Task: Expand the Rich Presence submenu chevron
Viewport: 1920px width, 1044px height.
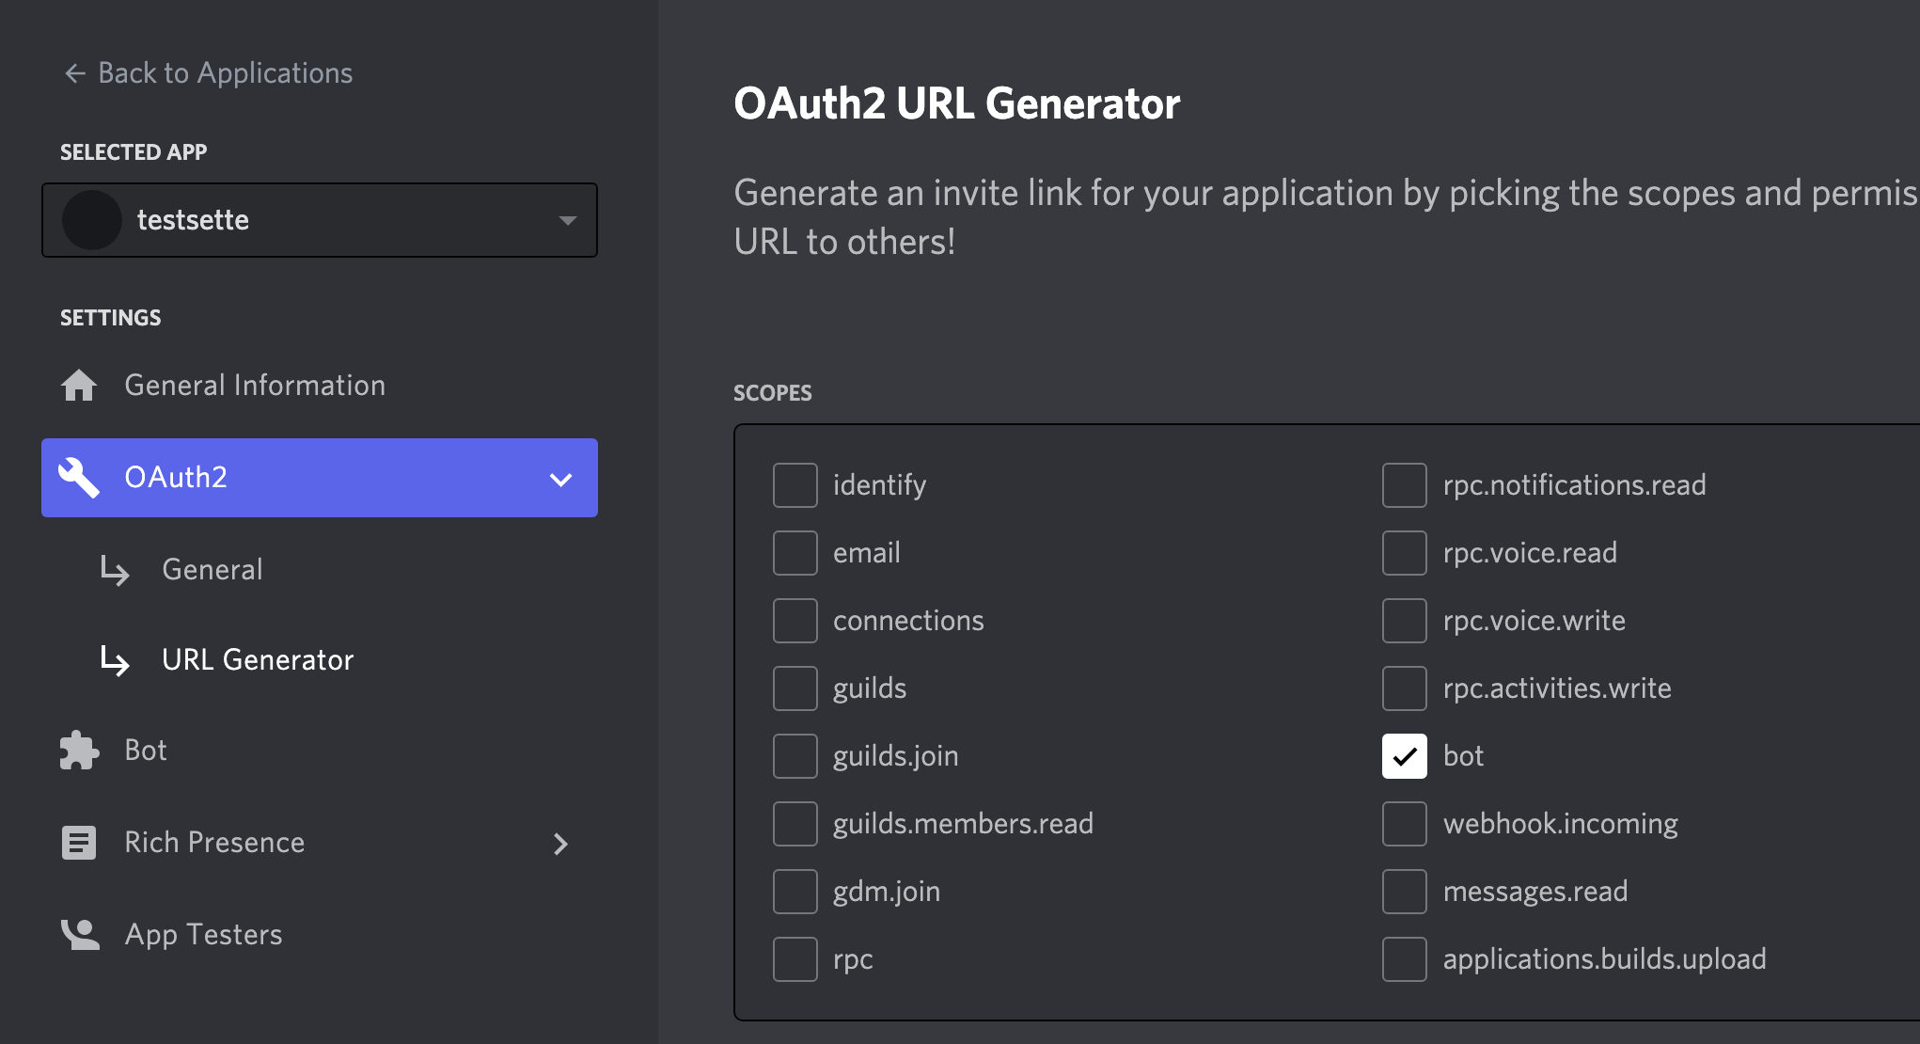Action: (560, 844)
